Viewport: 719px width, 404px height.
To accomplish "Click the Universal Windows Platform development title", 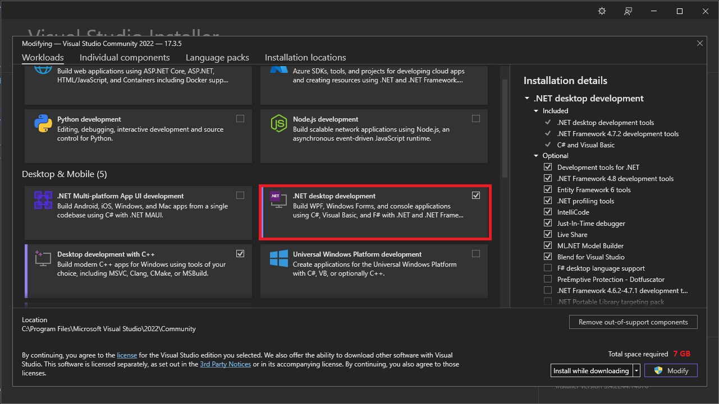I will coord(357,254).
